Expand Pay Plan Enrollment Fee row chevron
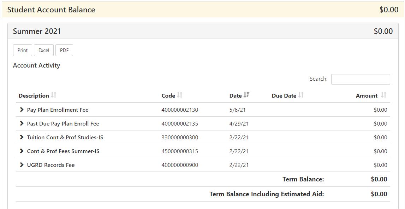405x209 pixels. click(x=22, y=110)
